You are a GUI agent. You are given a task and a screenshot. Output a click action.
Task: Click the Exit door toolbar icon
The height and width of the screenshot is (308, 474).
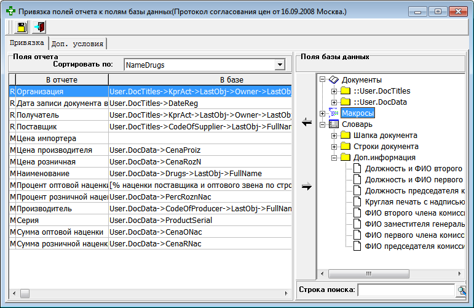click(x=38, y=27)
